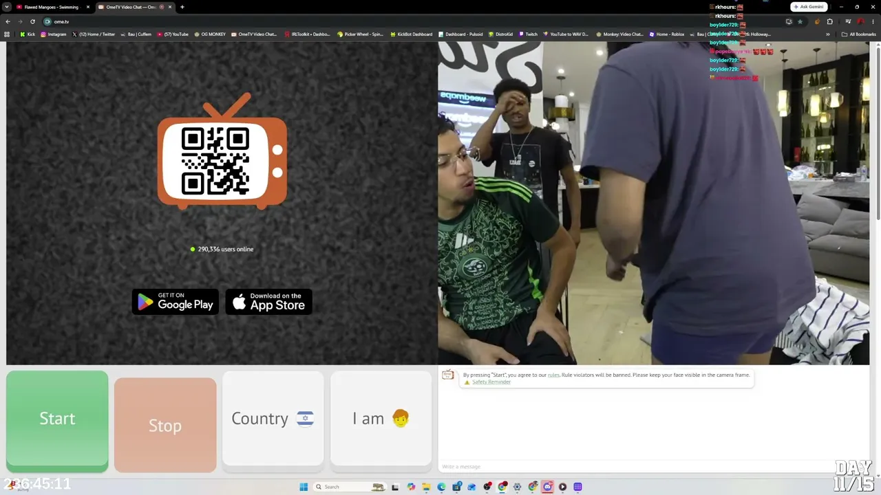Open the Dashboard - Pulsoid bookmark
Screen dimensions: 881x495
(460, 34)
